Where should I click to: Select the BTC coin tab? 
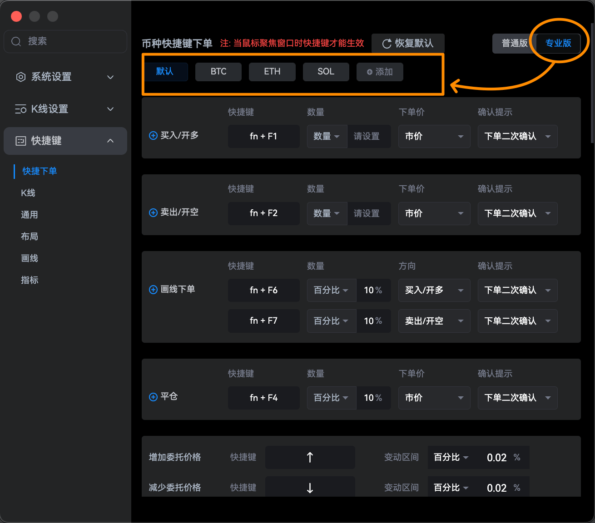click(x=218, y=72)
